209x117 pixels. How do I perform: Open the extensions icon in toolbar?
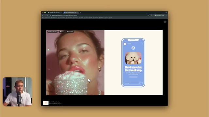152,15
